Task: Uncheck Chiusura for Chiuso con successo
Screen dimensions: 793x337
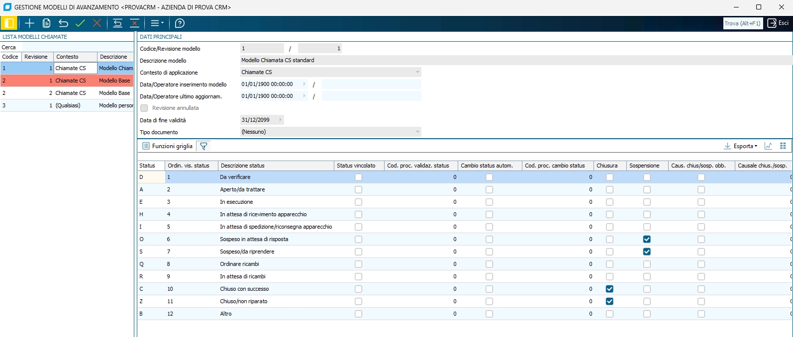Action: [x=609, y=289]
